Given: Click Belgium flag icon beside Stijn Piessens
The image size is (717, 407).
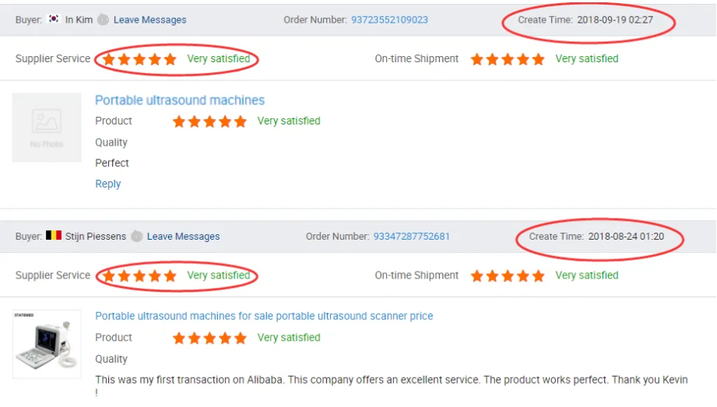Looking at the screenshot, I should (54, 236).
